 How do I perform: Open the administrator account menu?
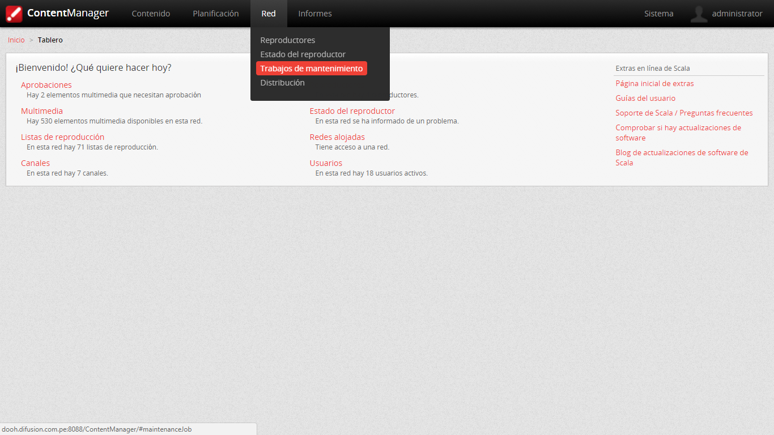coord(737,14)
